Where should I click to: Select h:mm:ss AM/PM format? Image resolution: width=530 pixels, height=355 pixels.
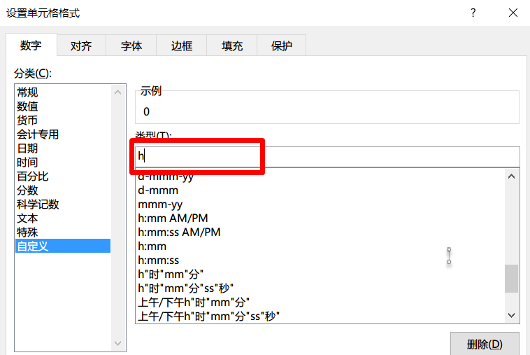point(320,232)
